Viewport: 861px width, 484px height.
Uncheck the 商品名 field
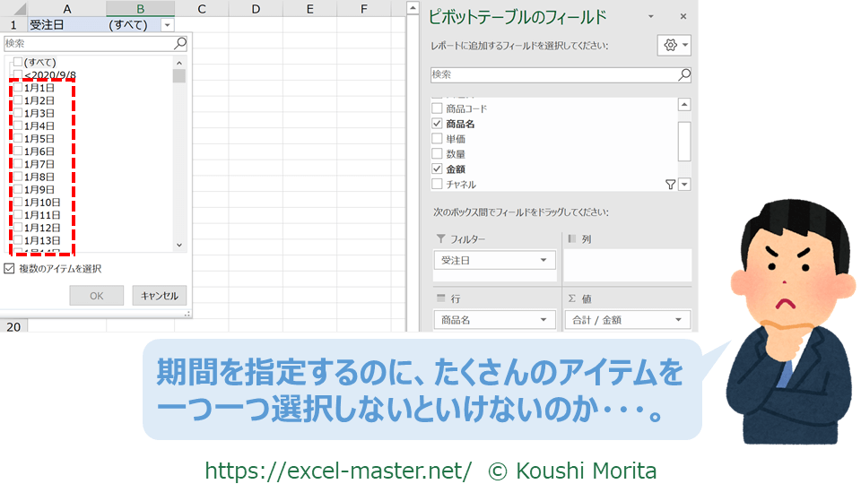point(437,124)
